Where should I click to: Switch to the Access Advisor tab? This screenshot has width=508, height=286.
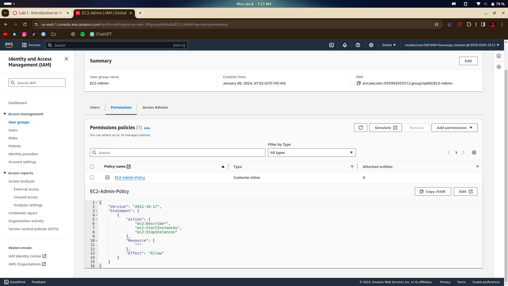click(x=155, y=107)
